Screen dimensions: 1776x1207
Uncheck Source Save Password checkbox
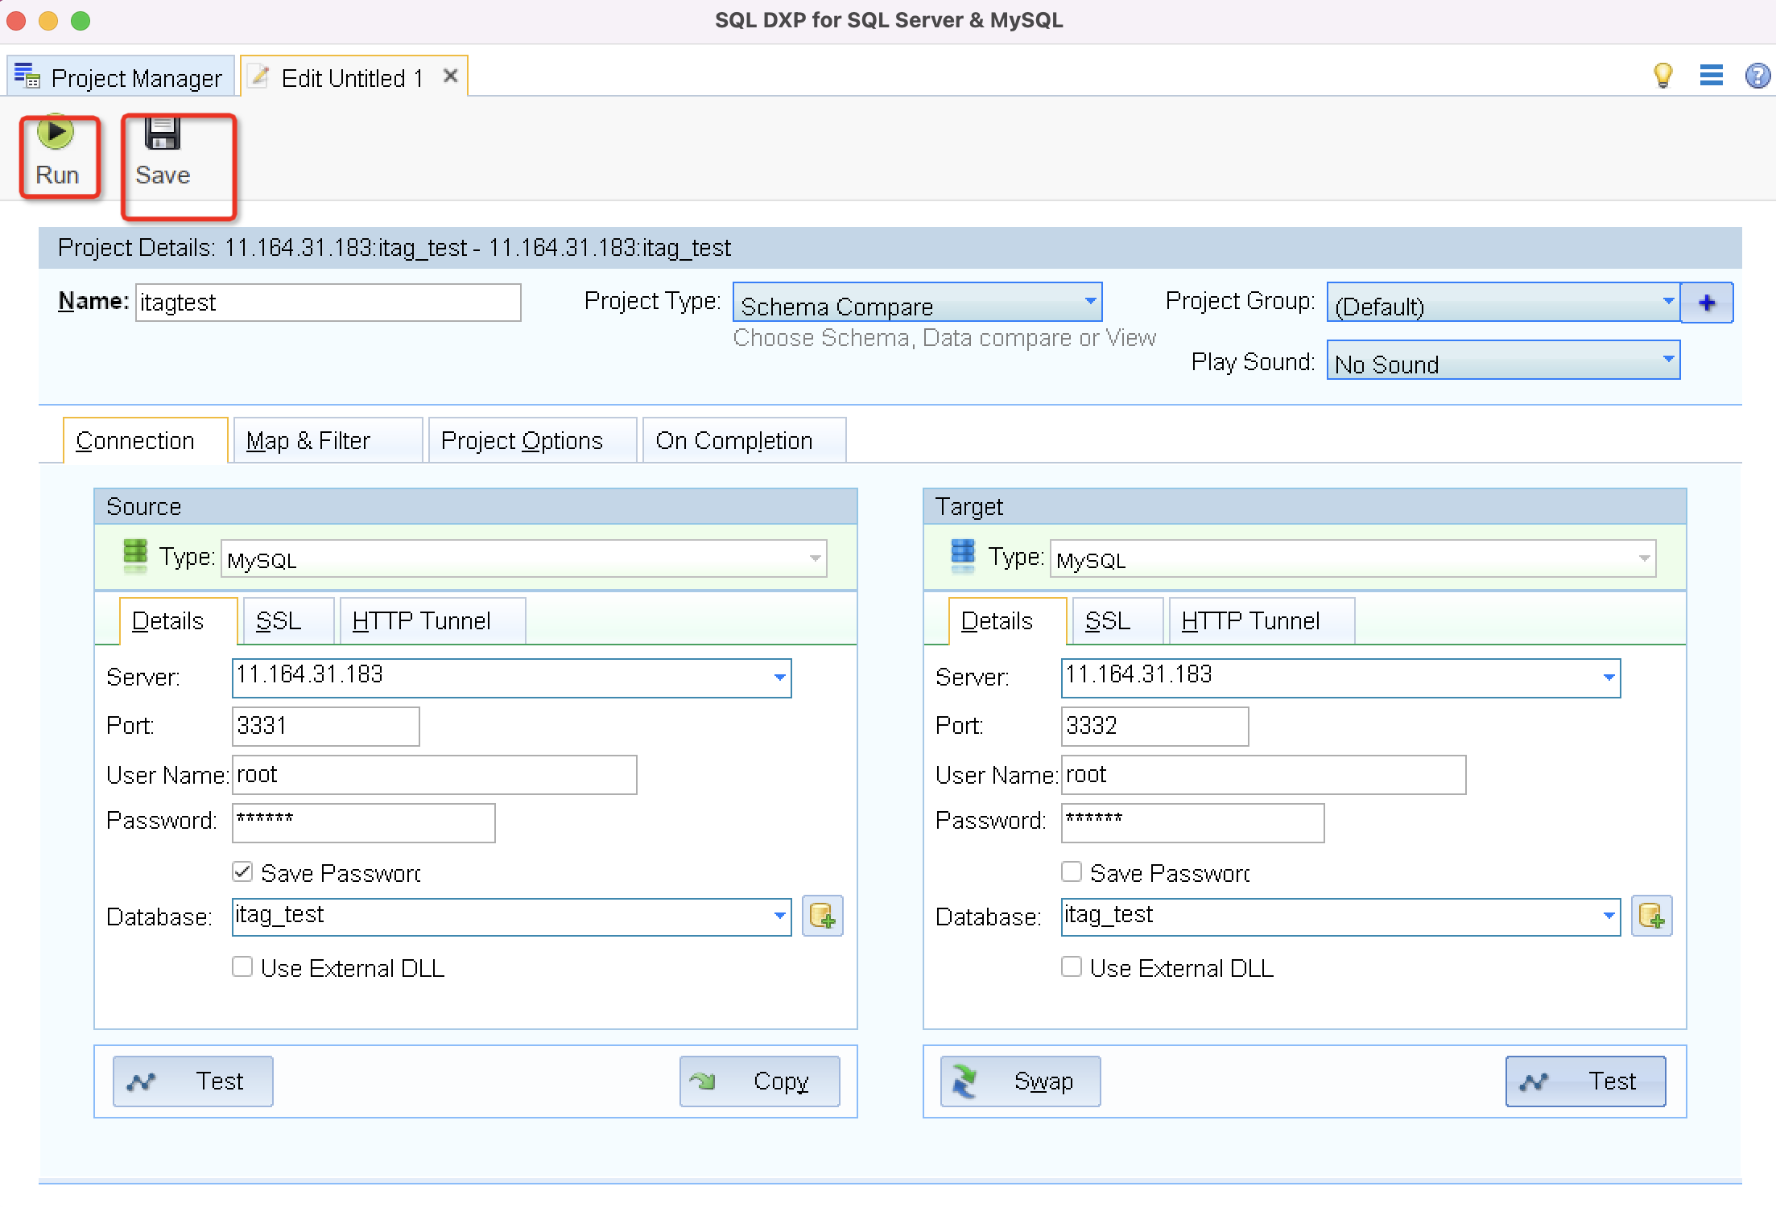tap(242, 871)
